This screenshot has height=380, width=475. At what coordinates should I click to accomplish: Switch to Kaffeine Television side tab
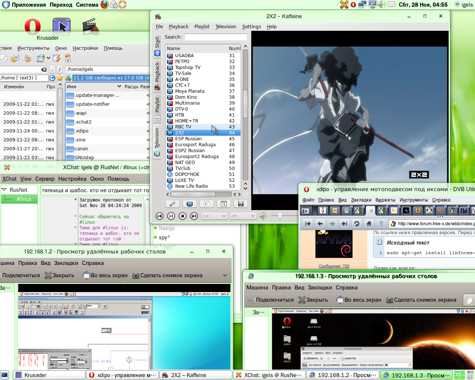pos(157,142)
